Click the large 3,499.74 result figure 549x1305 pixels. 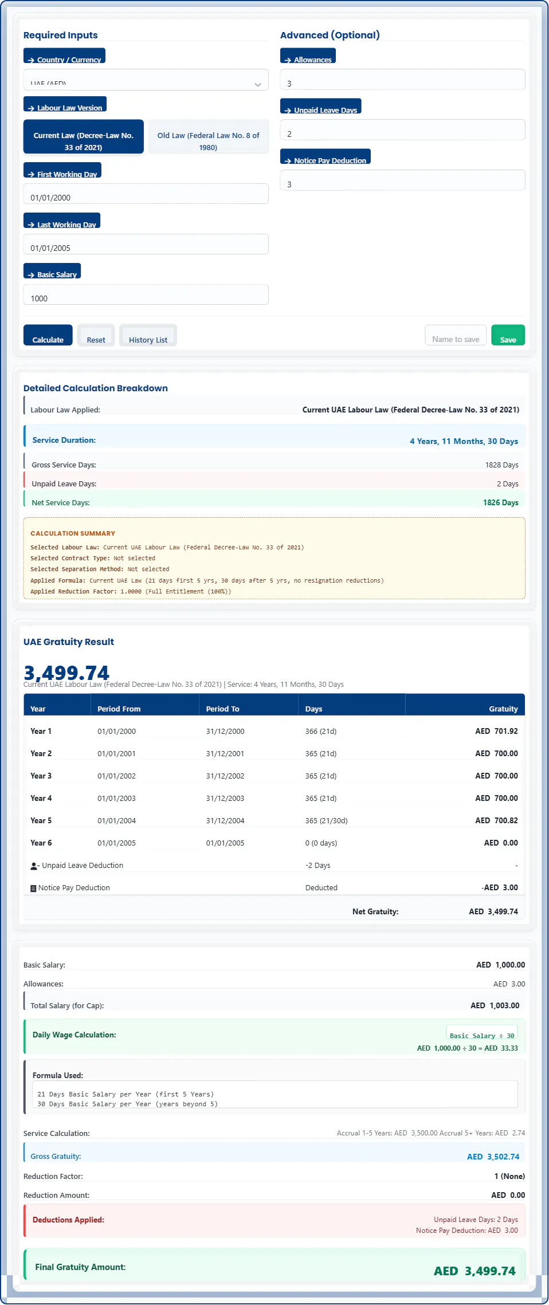pos(66,672)
